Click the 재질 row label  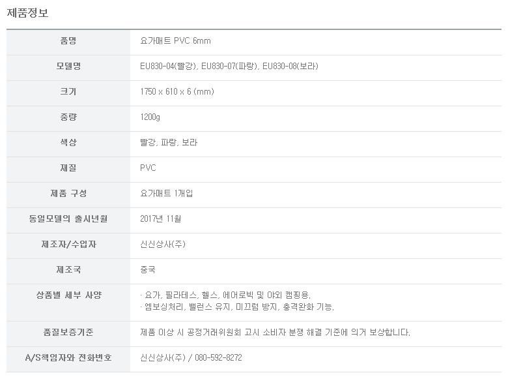68,168
